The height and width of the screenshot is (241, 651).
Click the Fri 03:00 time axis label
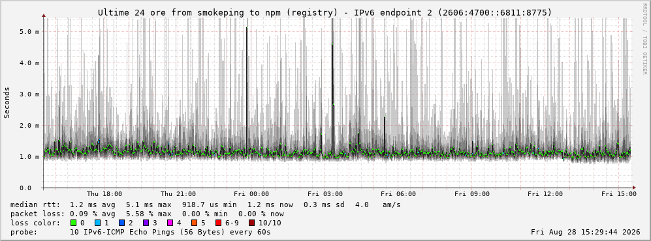[x=325, y=194]
